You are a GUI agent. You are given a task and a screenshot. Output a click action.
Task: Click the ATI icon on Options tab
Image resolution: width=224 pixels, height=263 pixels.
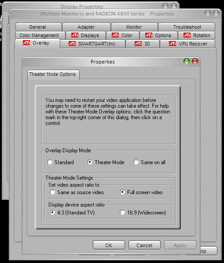point(149,35)
